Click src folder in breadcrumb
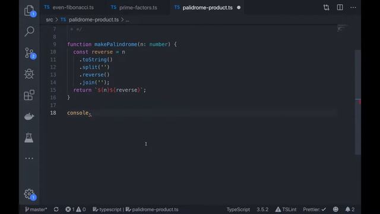This screenshot has height=214, width=380. coord(49,20)
